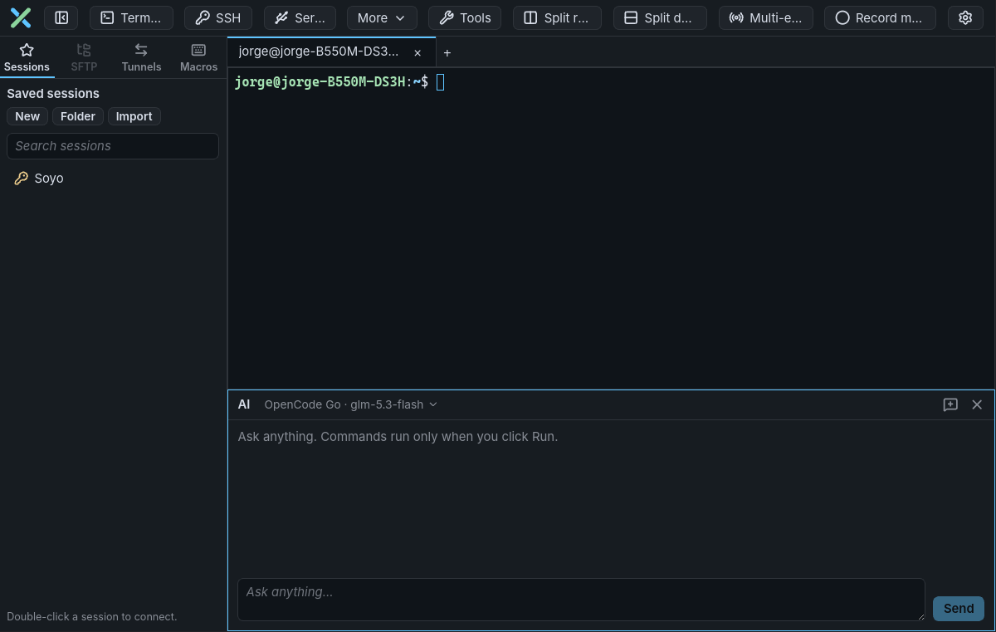Switch to the SFTP tab
This screenshot has height=632, width=996.
pos(84,57)
